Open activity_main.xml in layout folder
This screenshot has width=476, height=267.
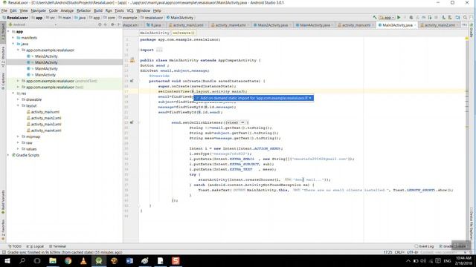tap(45, 112)
